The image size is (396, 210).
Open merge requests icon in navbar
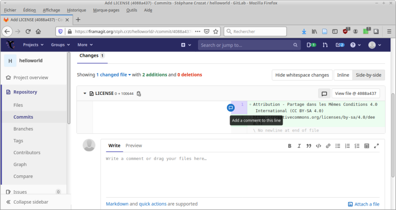[325, 45]
